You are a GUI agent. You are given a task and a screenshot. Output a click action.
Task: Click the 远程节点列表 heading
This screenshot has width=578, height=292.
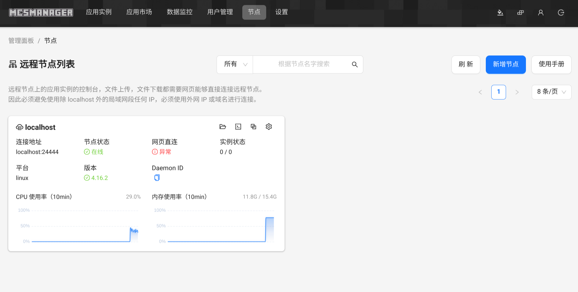click(x=47, y=64)
